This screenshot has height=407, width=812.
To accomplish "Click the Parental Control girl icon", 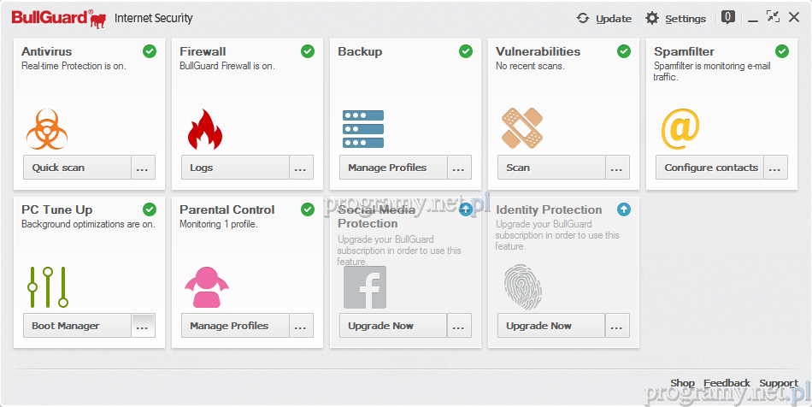I will [206, 287].
